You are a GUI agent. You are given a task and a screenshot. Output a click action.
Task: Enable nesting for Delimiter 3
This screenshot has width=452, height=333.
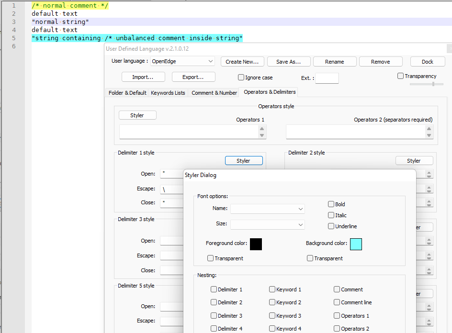(x=214, y=316)
